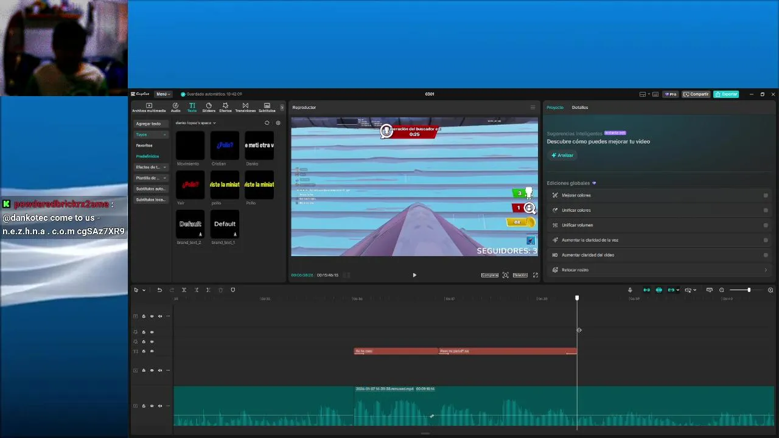779x438 pixels.
Task: Switch to the Audio tab
Action: click(175, 108)
